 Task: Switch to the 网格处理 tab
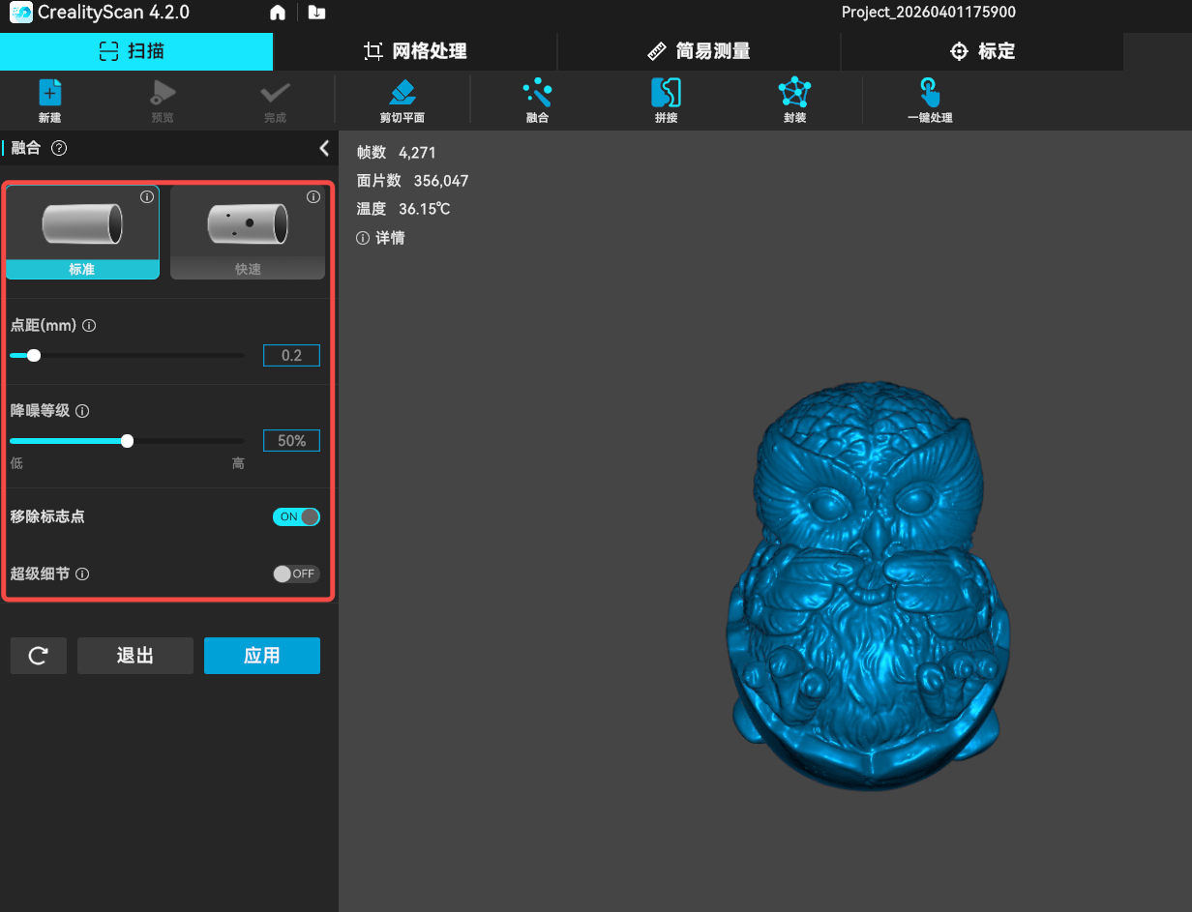[415, 51]
